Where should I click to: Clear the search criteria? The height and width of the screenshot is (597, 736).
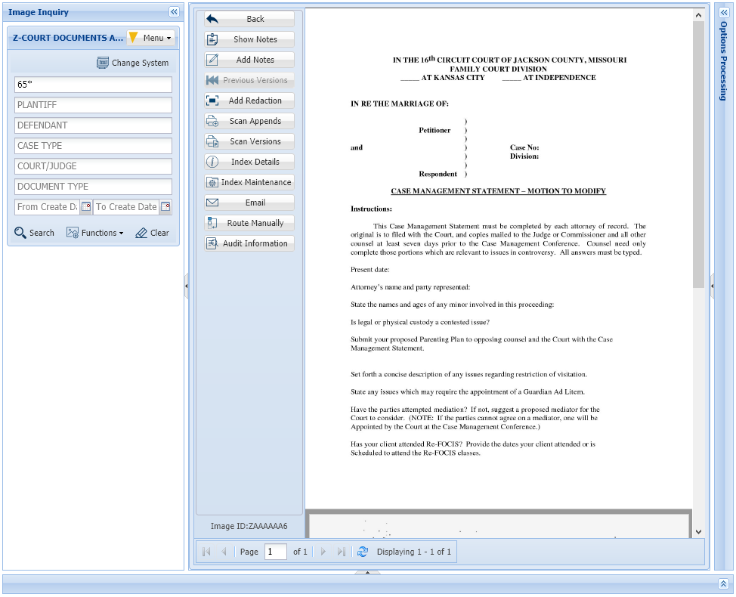[x=152, y=232]
